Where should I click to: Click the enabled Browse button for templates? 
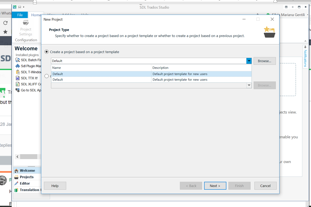click(265, 61)
